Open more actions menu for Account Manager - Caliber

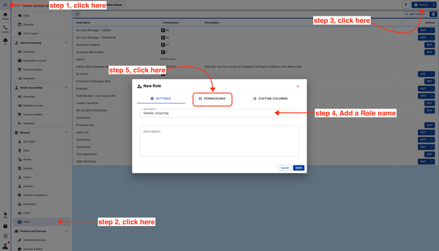tap(432, 30)
